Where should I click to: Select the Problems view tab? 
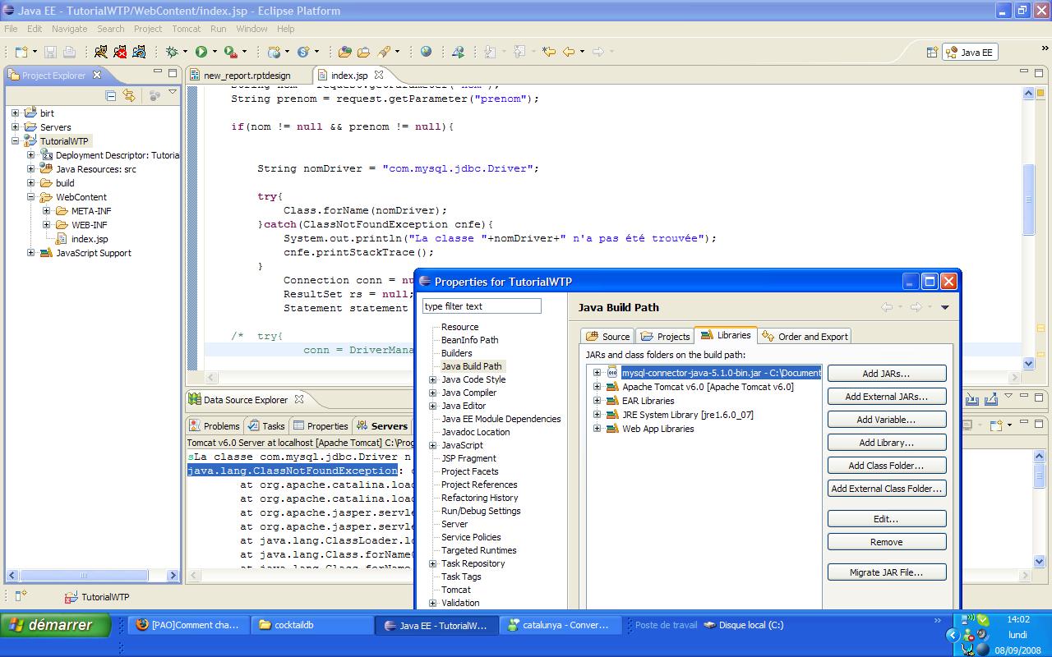click(214, 425)
